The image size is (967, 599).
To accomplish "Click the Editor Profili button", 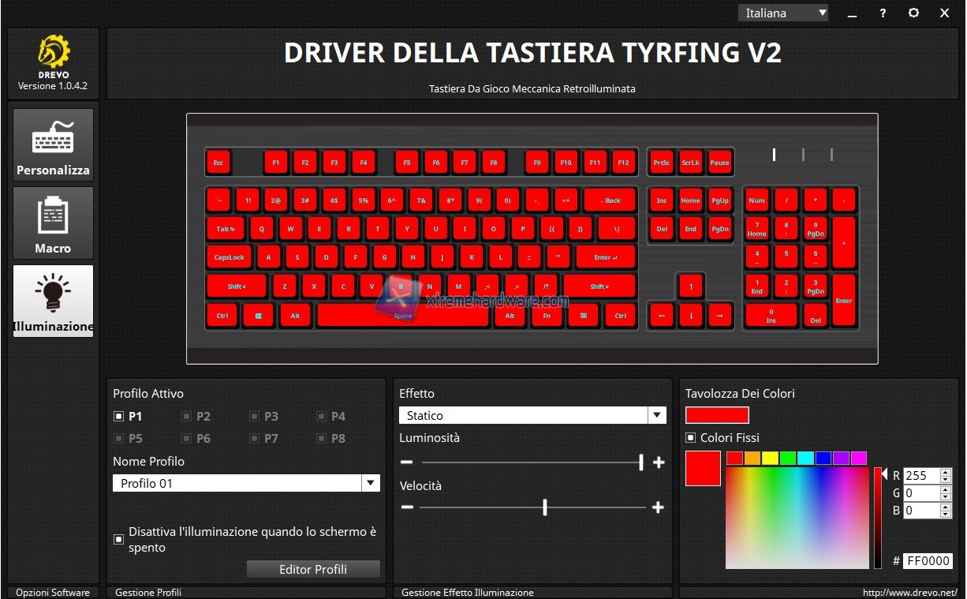I will 313,569.
